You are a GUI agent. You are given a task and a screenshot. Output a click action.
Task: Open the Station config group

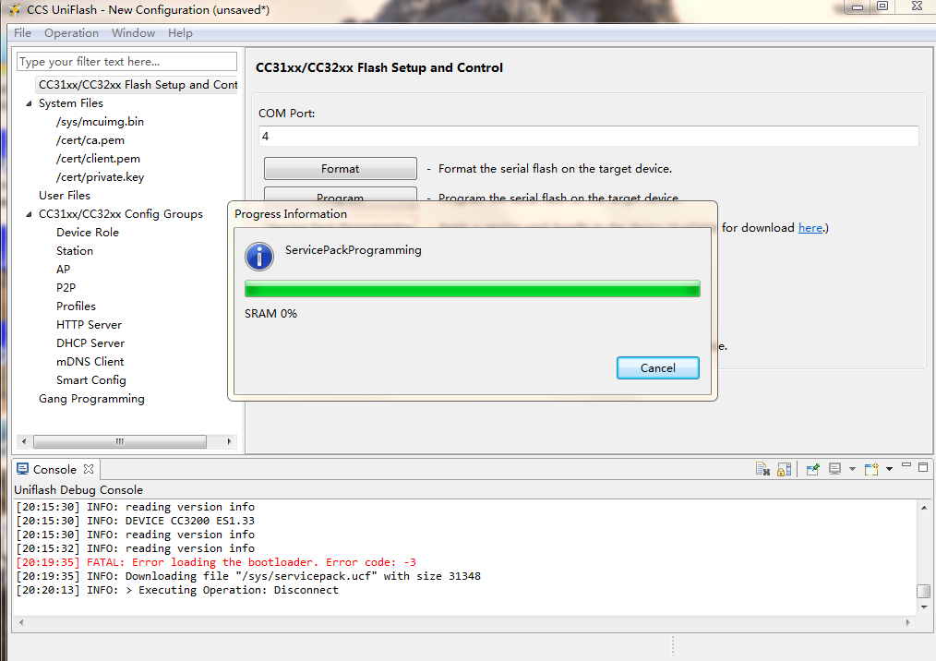pos(75,251)
